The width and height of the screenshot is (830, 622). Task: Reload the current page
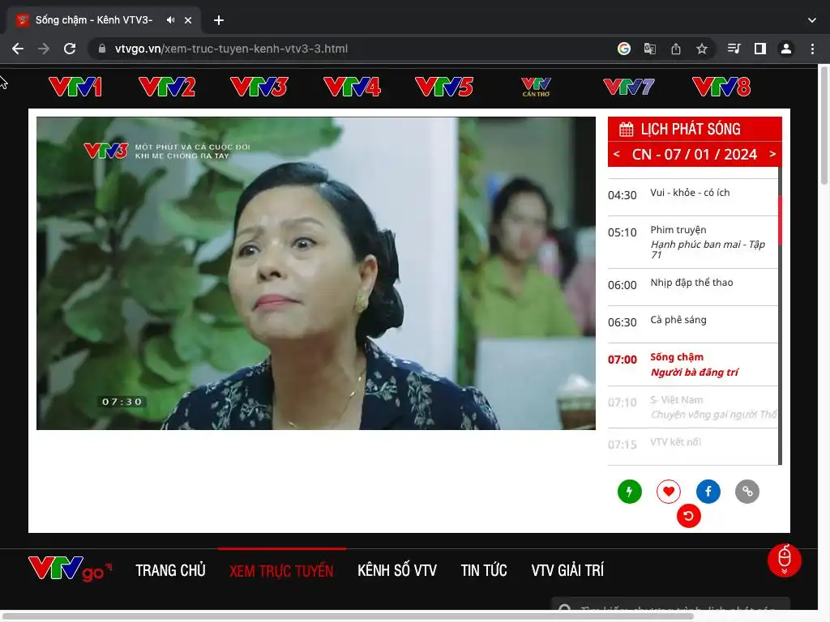[x=70, y=49]
